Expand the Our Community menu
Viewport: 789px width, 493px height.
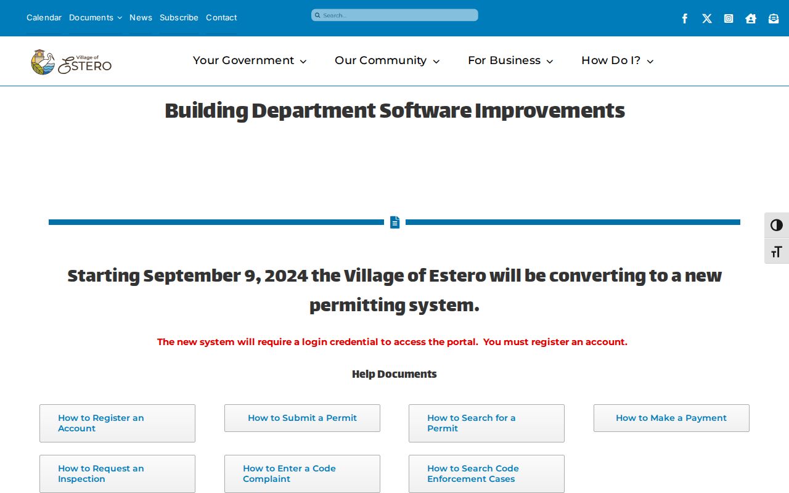pyautogui.click(x=387, y=60)
